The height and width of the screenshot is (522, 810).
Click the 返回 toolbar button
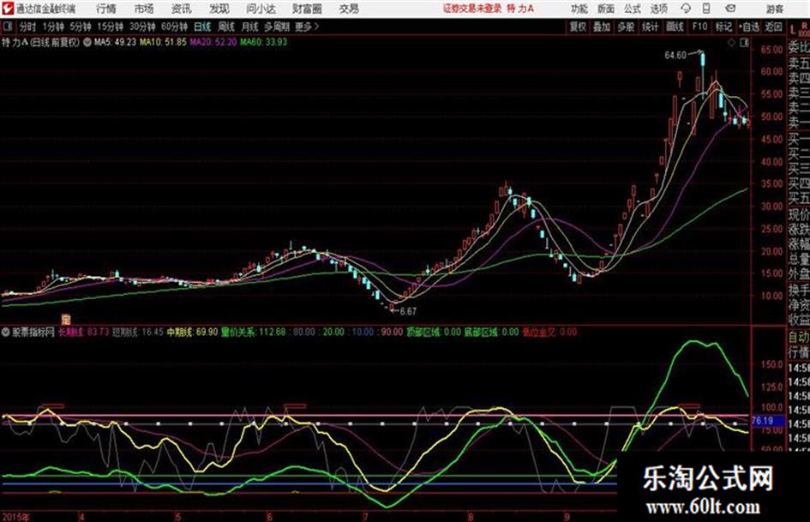(773, 27)
